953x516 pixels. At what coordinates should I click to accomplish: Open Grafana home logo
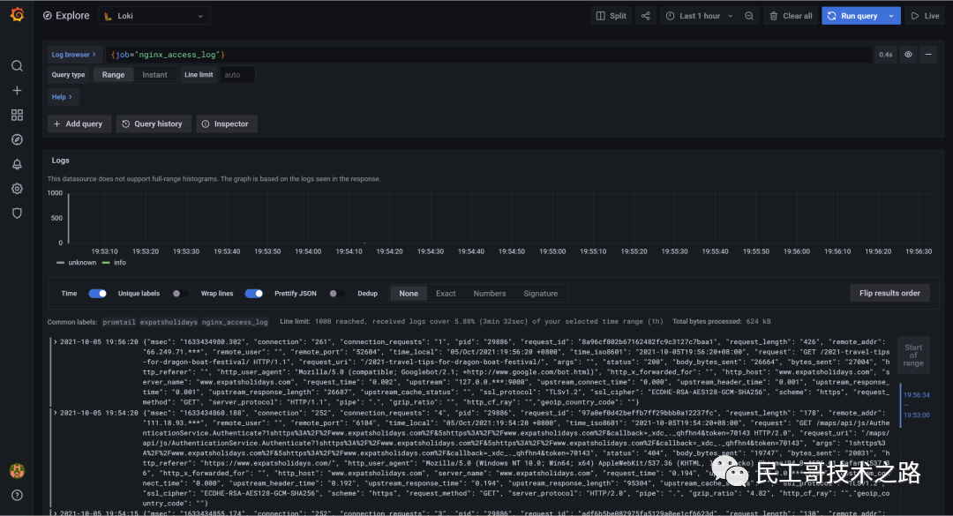(x=17, y=15)
